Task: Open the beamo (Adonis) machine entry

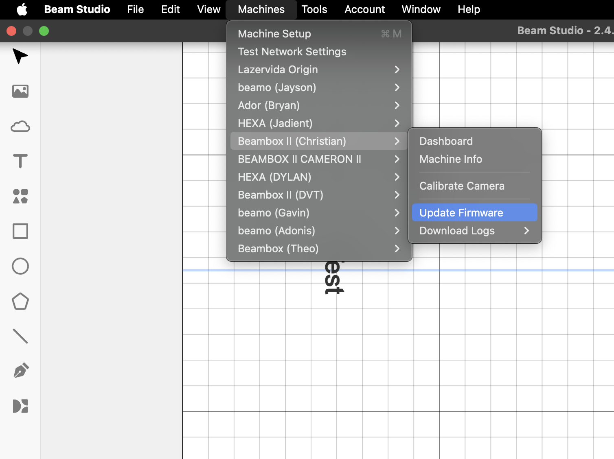Action: point(319,231)
